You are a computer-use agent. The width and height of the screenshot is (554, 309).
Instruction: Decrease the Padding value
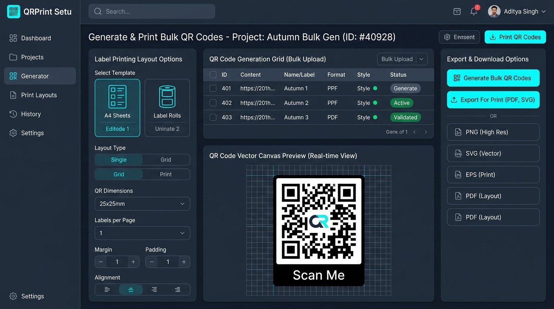pyautogui.click(x=152, y=262)
